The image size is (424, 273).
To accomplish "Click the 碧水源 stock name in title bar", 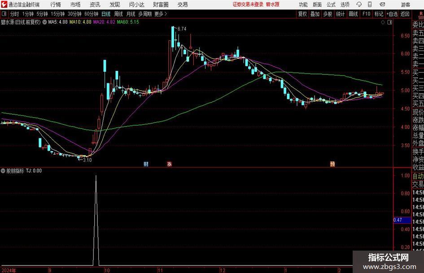I will pyautogui.click(x=273, y=4).
